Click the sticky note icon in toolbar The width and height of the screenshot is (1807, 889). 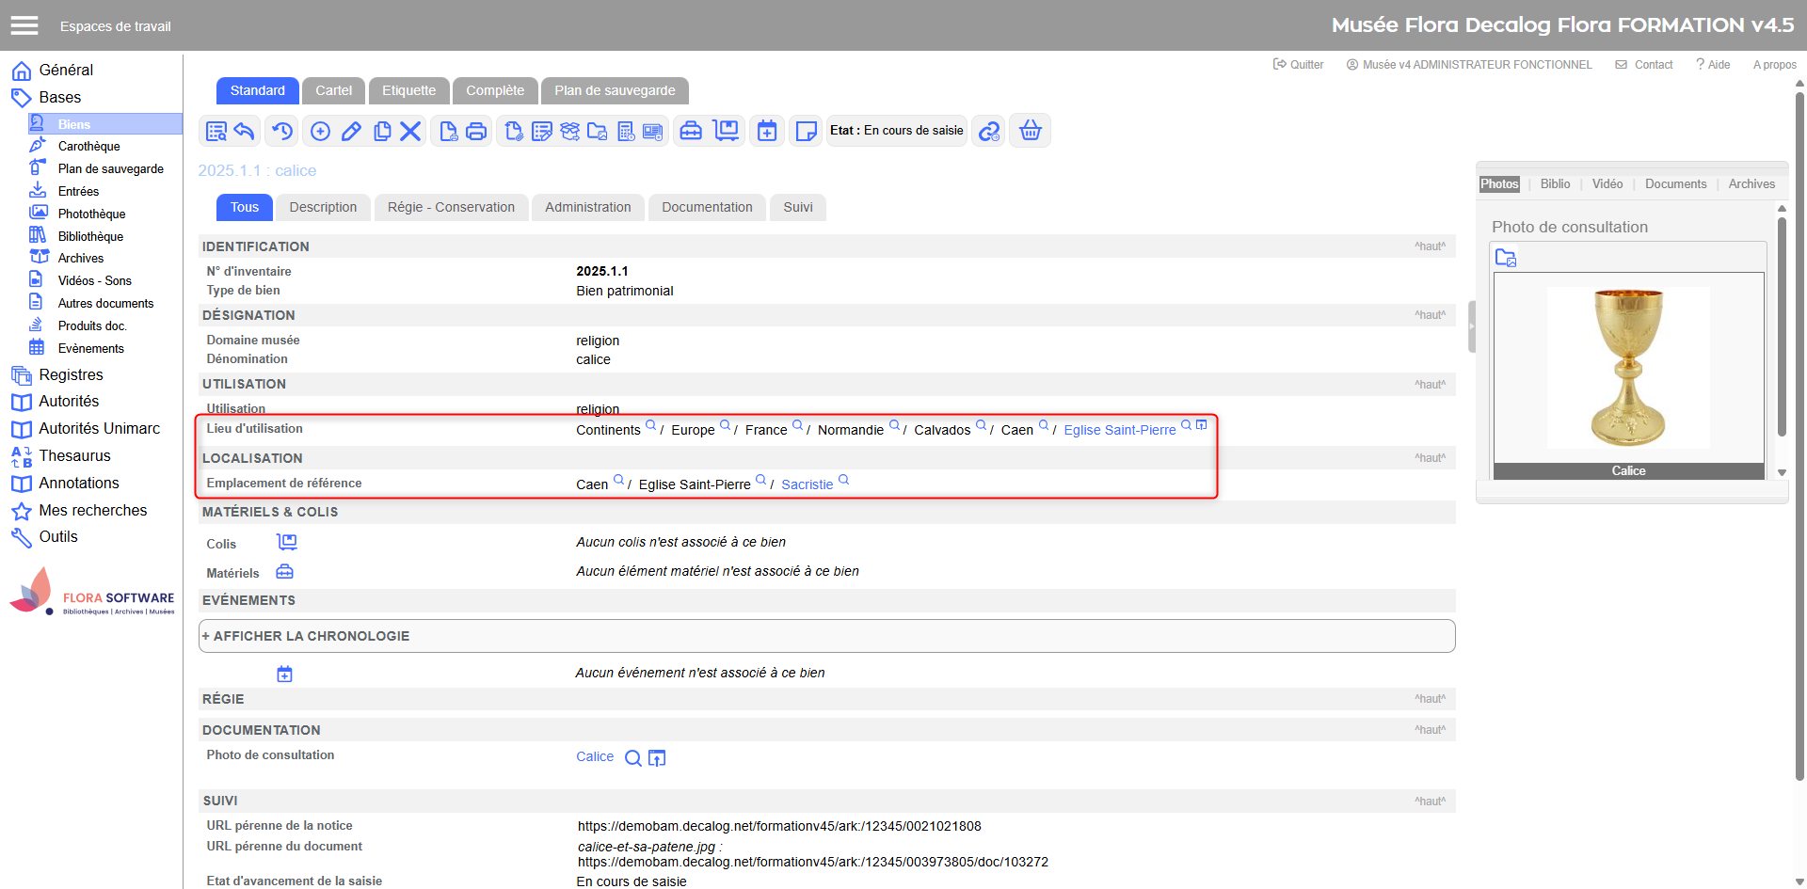pos(806,132)
